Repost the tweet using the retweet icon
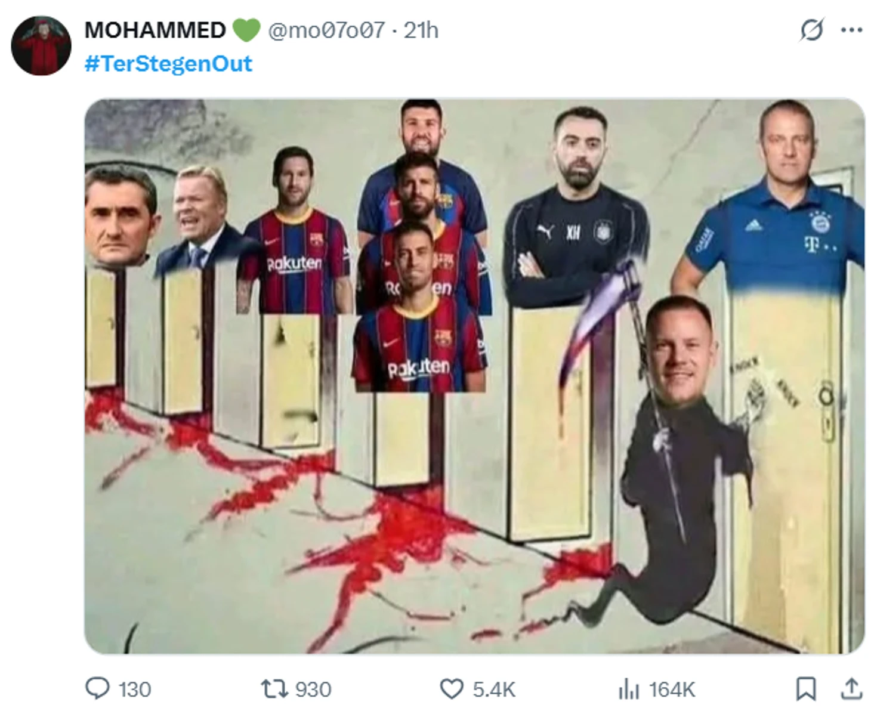 click(274, 689)
